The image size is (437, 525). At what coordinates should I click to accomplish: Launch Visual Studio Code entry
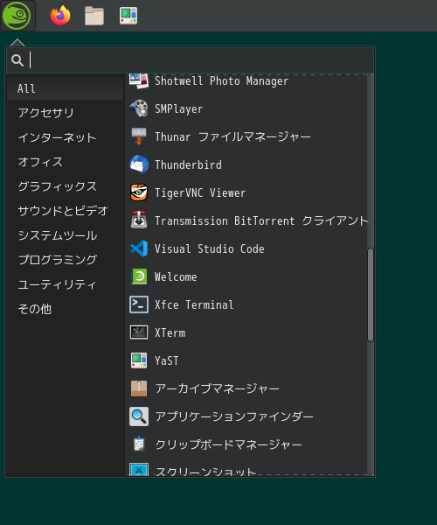pos(246,248)
